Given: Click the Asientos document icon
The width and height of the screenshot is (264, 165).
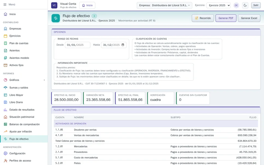Looking at the screenshot, I should point(5,51).
